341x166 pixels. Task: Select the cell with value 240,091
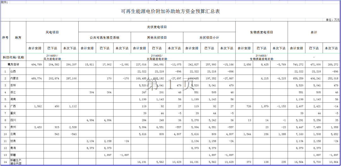(x=157, y=65)
